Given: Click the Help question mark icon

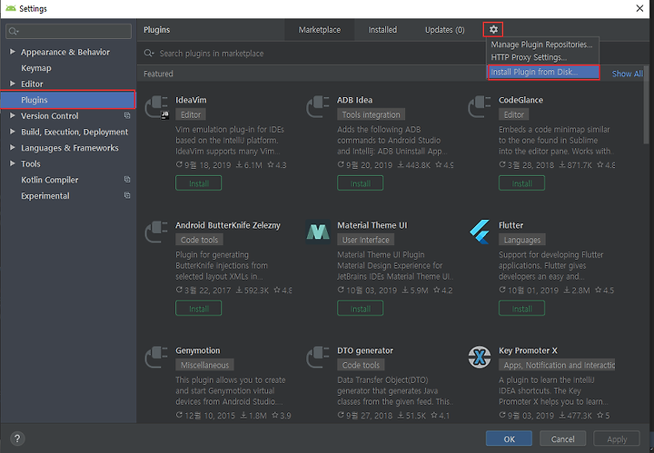Looking at the screenshot, I should click(17, 438).
